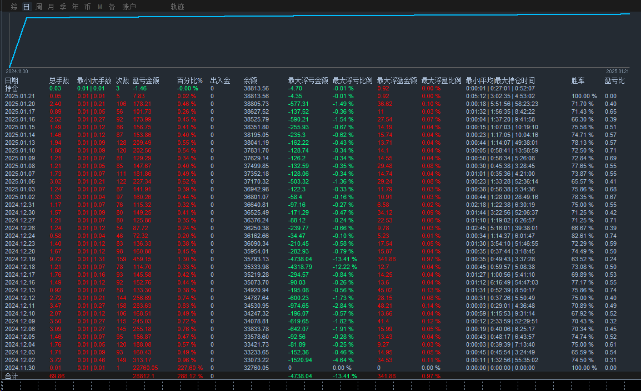Click the 胜率 column header
641x391 pixels.
(578, 80)
